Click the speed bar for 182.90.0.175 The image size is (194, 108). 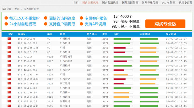point(123,39)
